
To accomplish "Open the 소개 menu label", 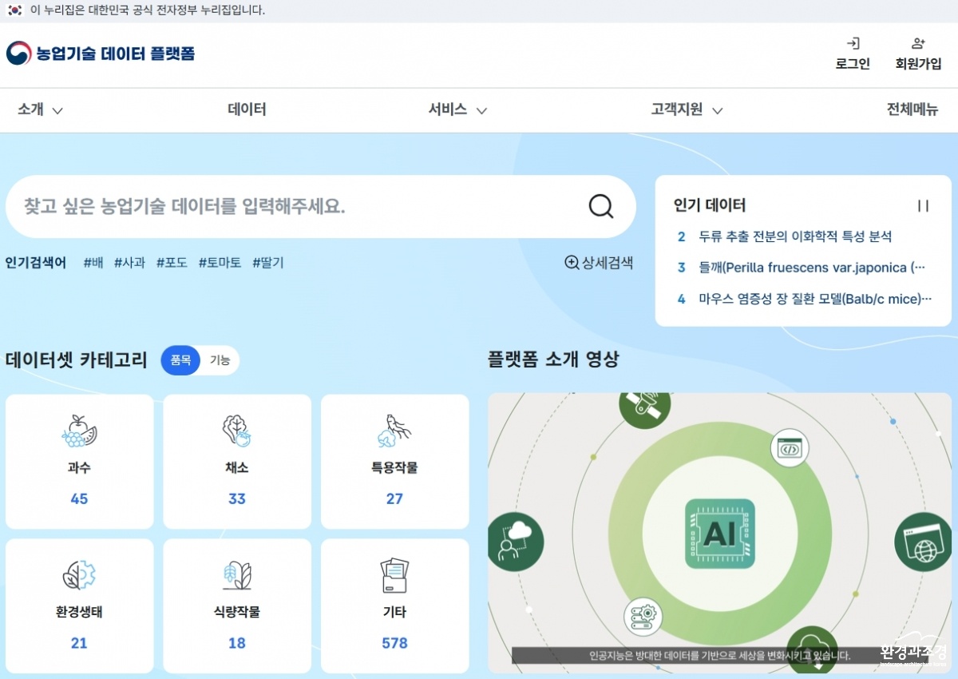I will tap(30, 110).
